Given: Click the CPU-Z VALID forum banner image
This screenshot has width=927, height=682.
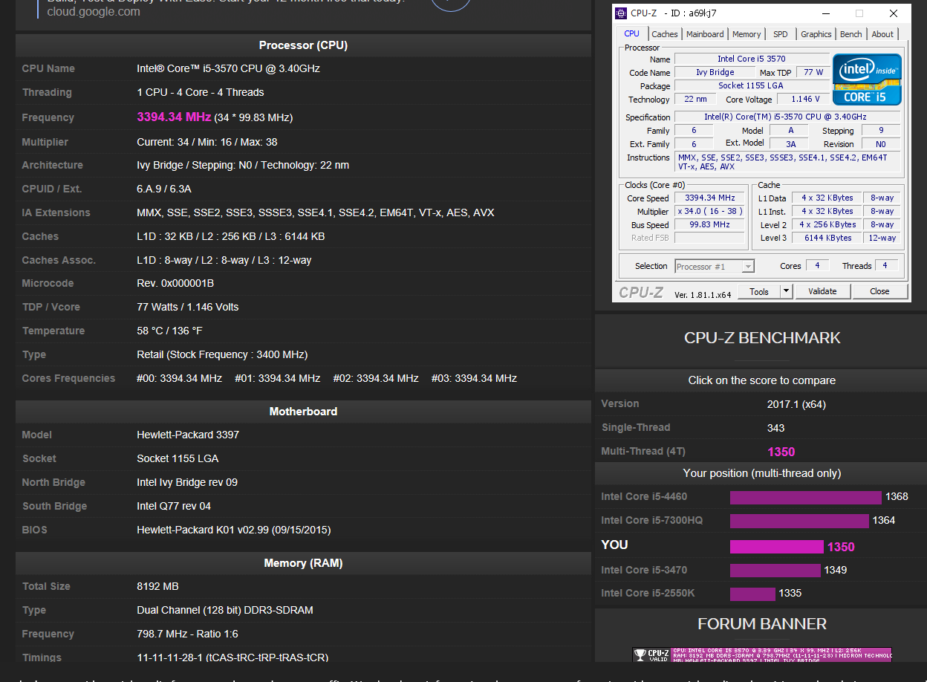Looking at the screenshot, I should point(762,655).
